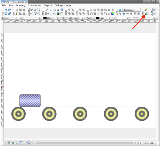The width and height of the screenshot is (160, 146).
Task: Toggle the blue page border icon in bottom bar
Action: point(21,143)
